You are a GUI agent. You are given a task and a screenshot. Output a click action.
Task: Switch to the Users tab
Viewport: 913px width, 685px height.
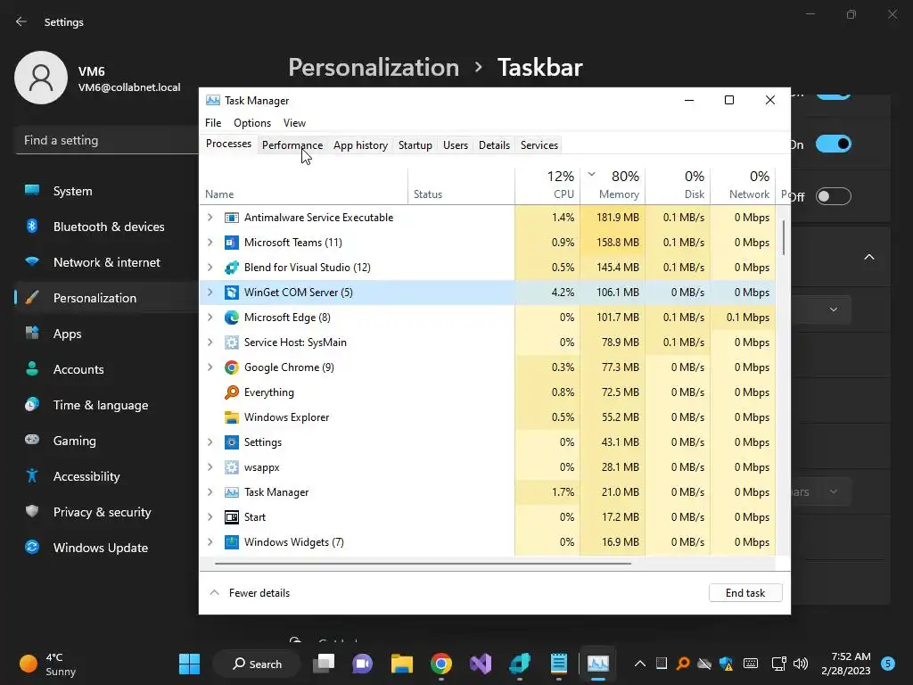(x=456, y=145)
